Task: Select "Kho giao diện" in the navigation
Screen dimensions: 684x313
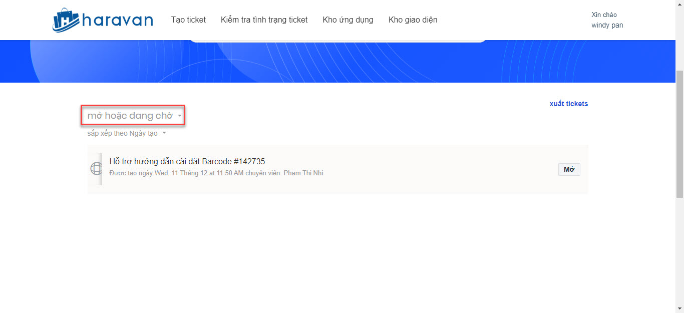Action: [413, 20]
